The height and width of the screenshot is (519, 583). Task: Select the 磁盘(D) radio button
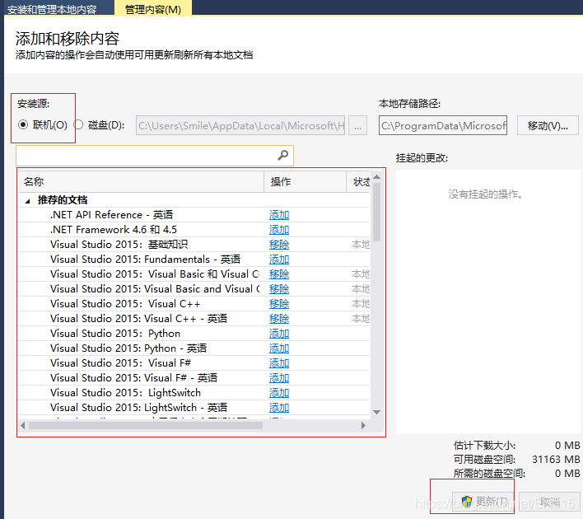[78, 125]
